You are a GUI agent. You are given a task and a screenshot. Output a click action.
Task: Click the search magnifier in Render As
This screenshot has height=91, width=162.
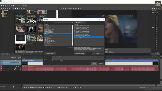(73, 22)
